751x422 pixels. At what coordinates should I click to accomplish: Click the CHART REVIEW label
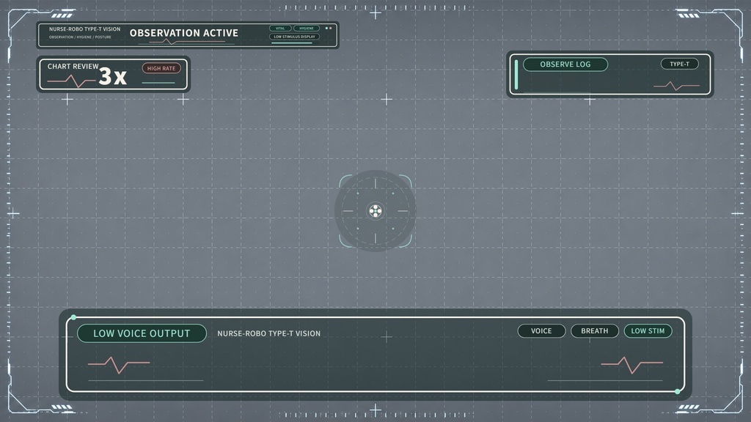tap(73, 67)
